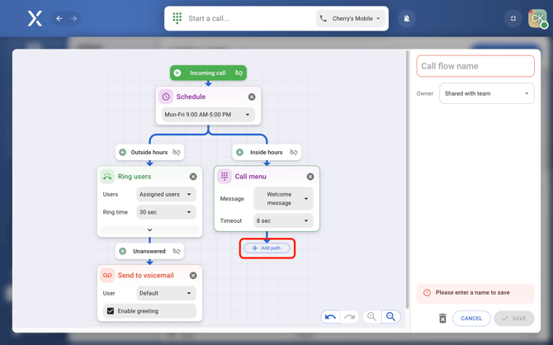This screenshot has width=553, height=345.
Task: Remove the Call menu node
Action: tap(310, 177)
